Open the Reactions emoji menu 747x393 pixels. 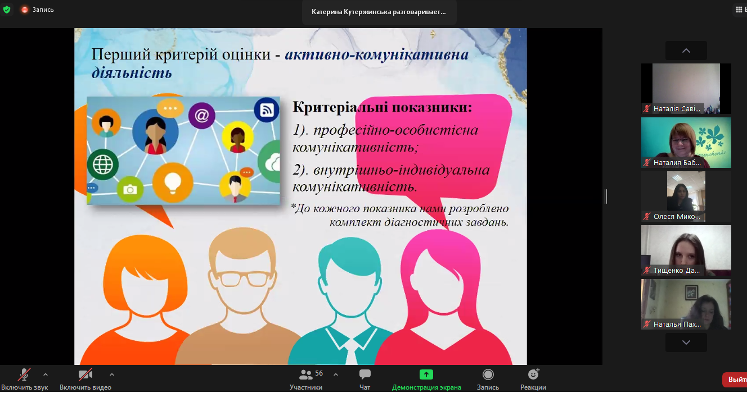coord(533,374)
